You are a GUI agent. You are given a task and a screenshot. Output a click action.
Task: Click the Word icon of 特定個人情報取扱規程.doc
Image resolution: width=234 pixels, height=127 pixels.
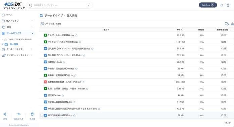click(x=46, y=102)
